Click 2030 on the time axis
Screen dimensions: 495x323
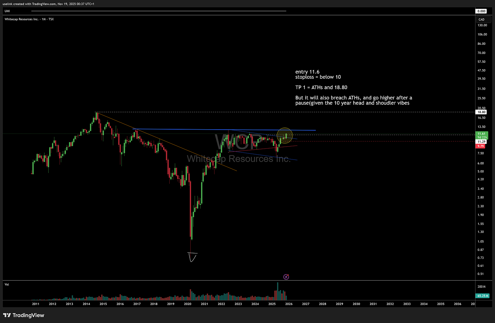[x=356, y=304]
